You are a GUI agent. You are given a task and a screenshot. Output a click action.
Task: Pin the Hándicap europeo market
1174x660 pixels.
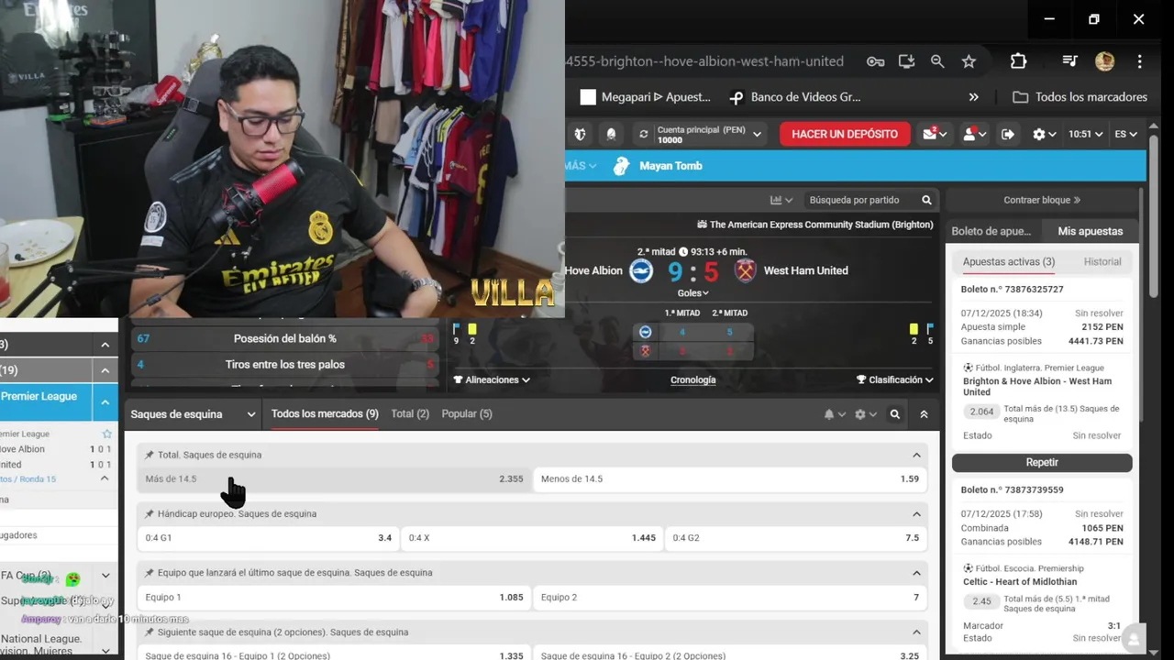pyautogui.click(x=150, y=514)
